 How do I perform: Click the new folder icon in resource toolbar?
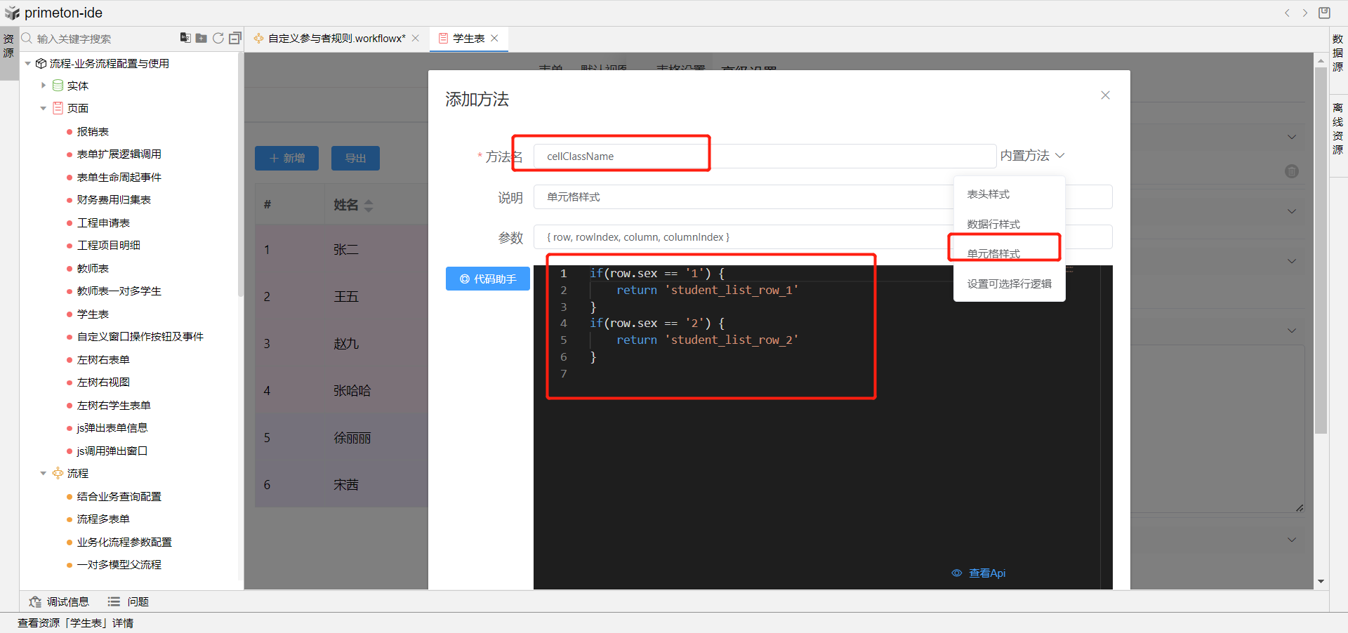[201, 38]
